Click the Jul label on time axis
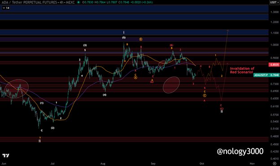This screenshot has height=166, width=280. tap(52, 163)
